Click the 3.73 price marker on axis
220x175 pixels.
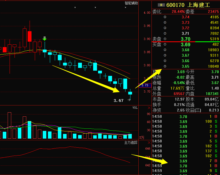pos(145,85)
